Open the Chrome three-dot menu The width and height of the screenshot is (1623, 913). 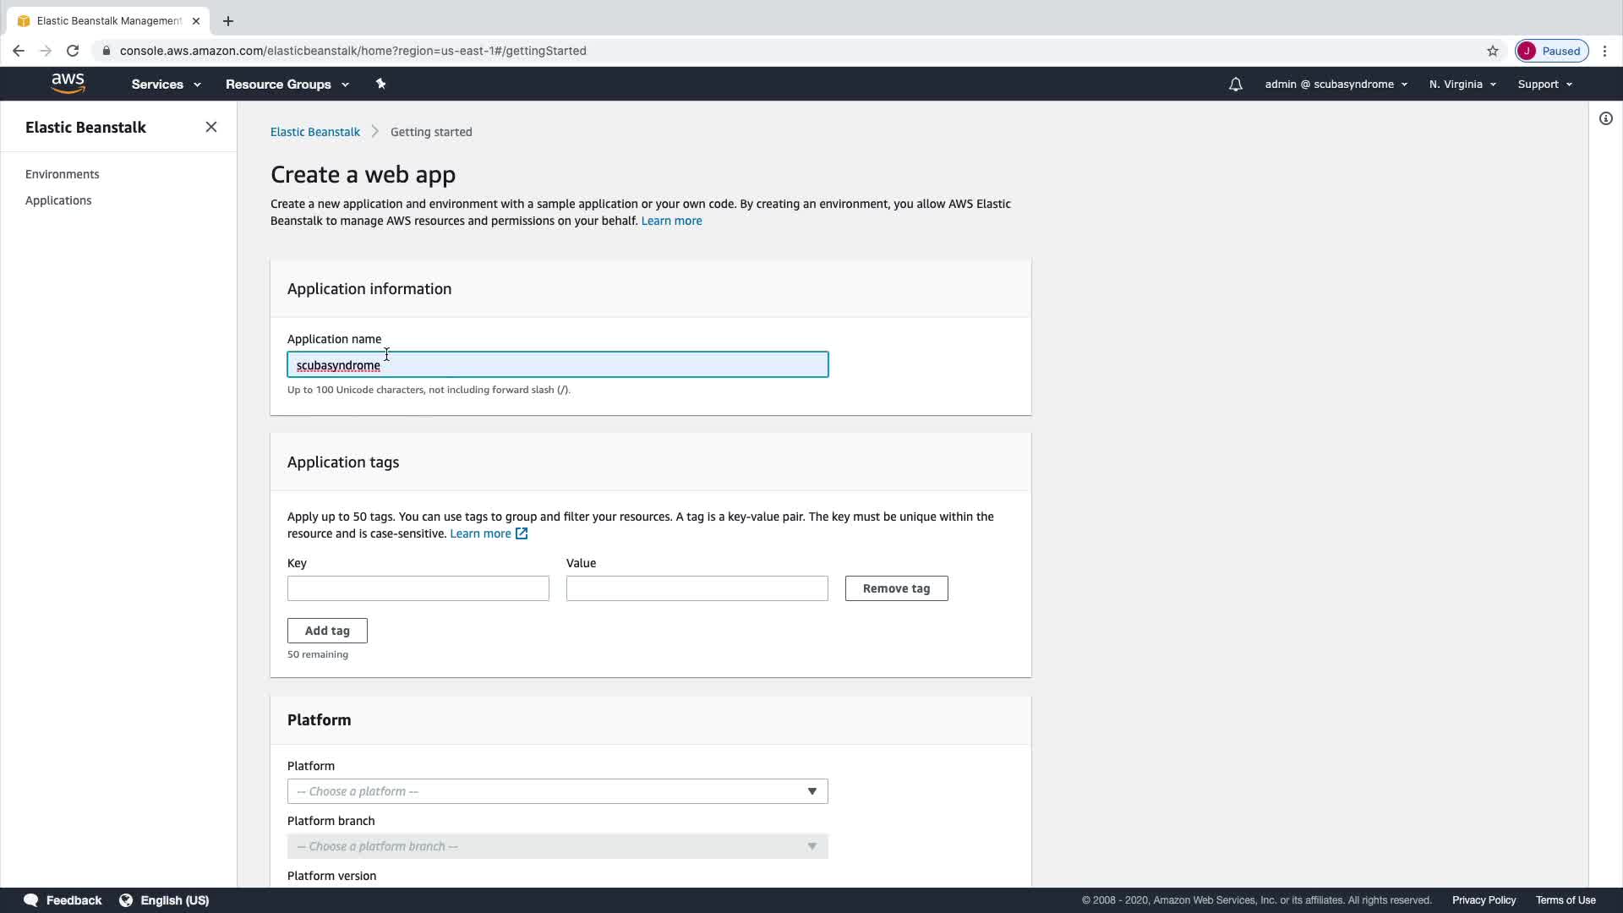tap(1604, 51)
